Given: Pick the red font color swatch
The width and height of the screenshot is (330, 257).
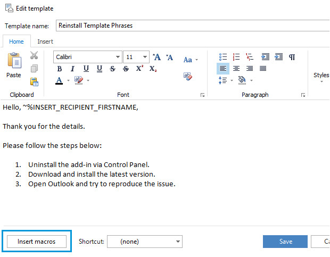Looking at the screenshot, I should [59, 80].
